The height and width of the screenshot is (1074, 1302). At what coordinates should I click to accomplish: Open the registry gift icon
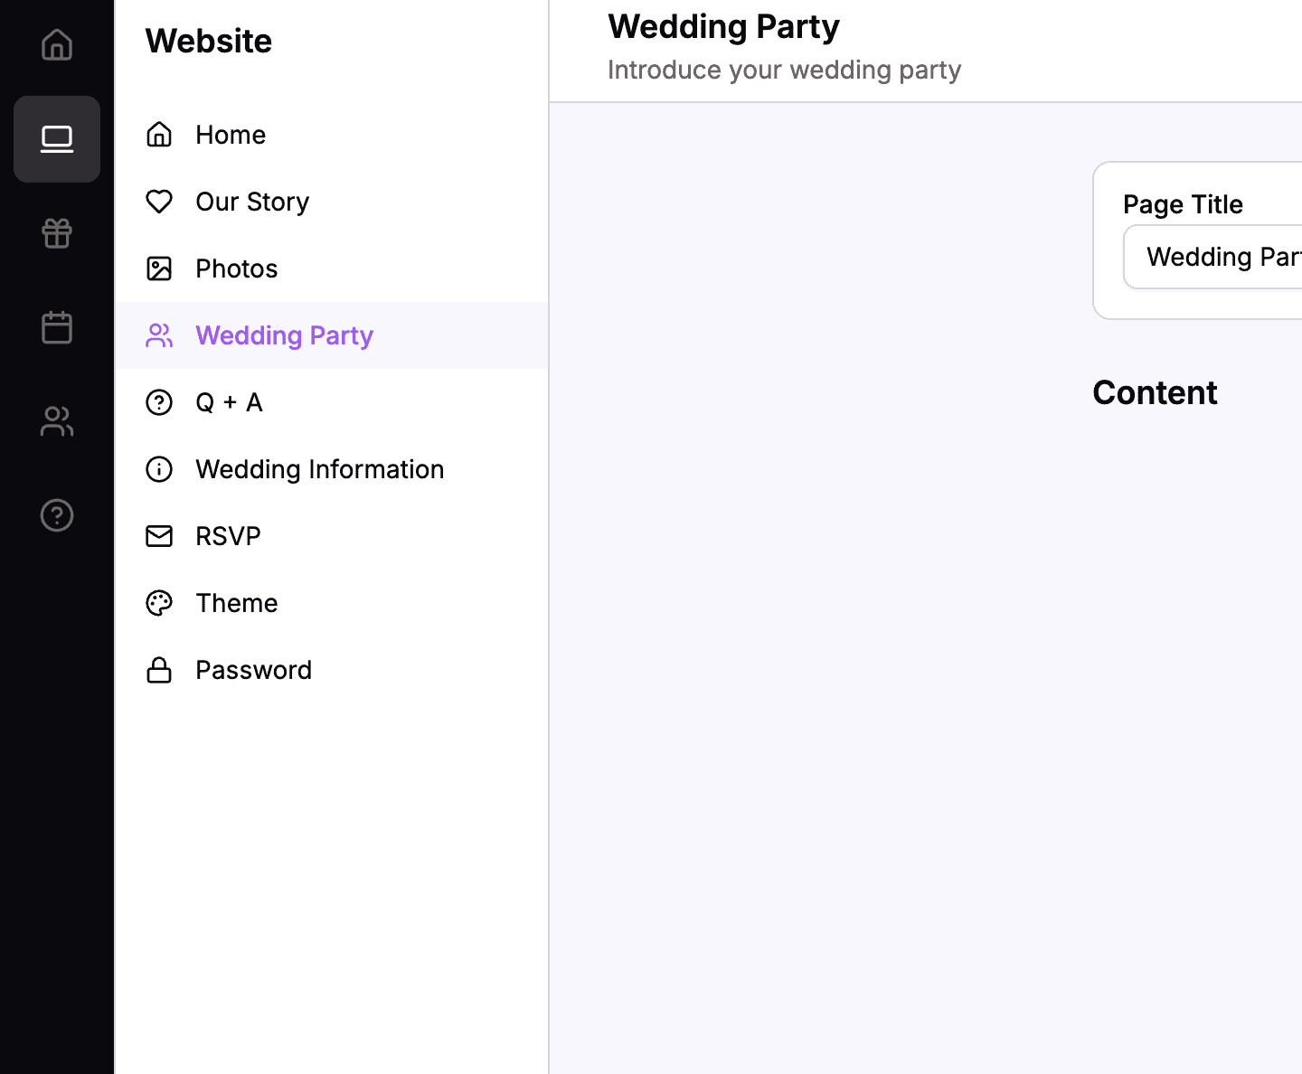pyautogui.click(x=57, y=233)
